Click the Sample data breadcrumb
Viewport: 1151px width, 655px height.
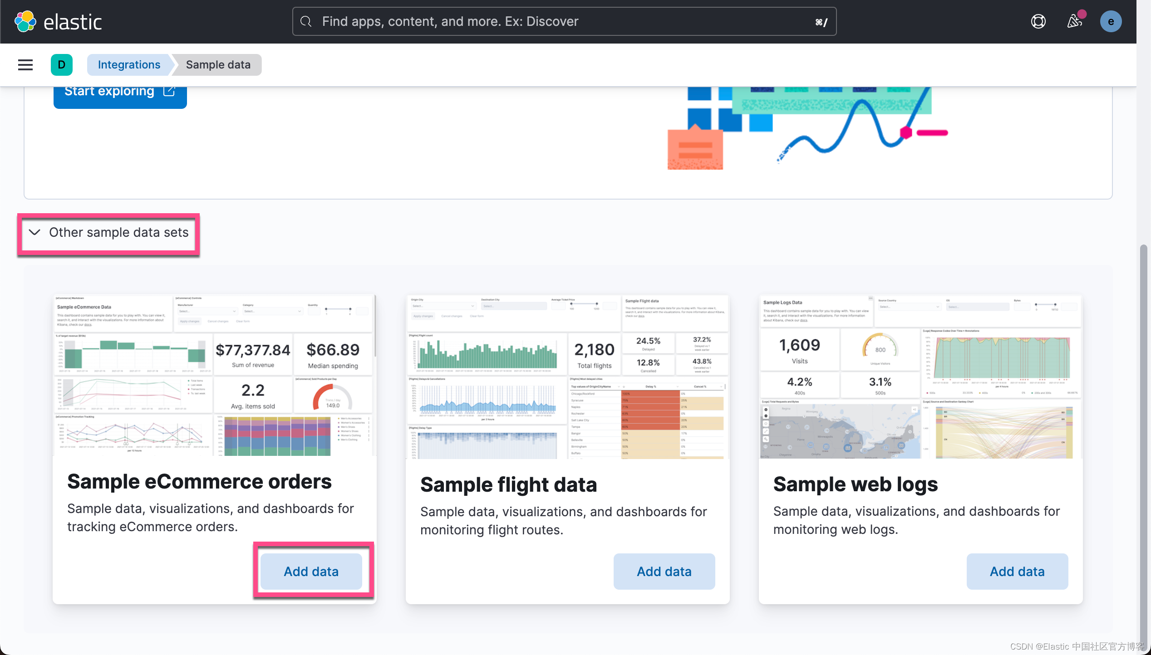pos(218,65)
